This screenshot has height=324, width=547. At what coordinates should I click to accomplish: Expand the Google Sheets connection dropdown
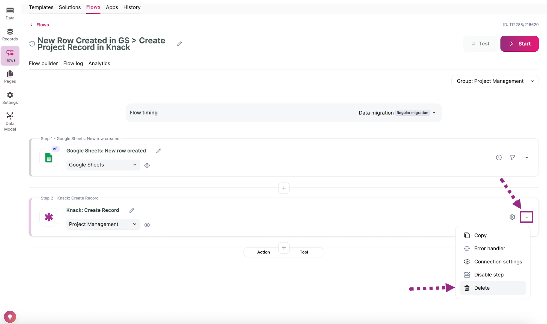[103, 165]
